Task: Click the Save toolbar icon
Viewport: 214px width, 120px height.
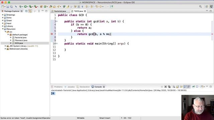Action: [8, 7]
